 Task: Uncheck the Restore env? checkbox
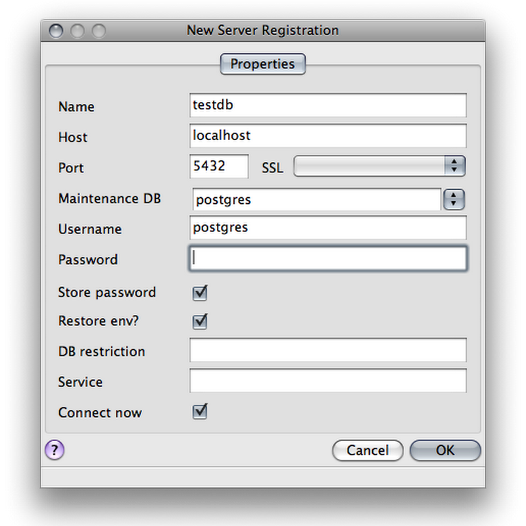pyautogui.click(x=200, y=322)
